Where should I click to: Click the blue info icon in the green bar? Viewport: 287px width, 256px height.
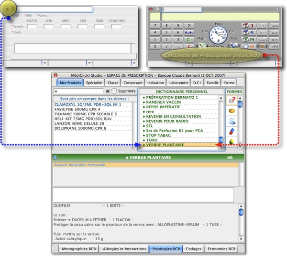pos(55,158)
